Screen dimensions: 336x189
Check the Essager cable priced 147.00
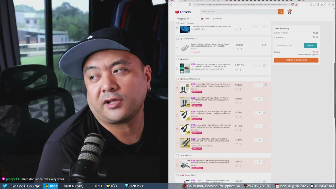point(177,116)
